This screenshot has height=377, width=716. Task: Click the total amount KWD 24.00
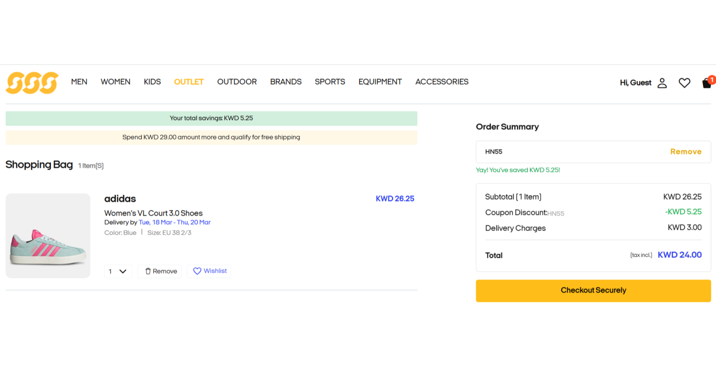tap(679, 255)
